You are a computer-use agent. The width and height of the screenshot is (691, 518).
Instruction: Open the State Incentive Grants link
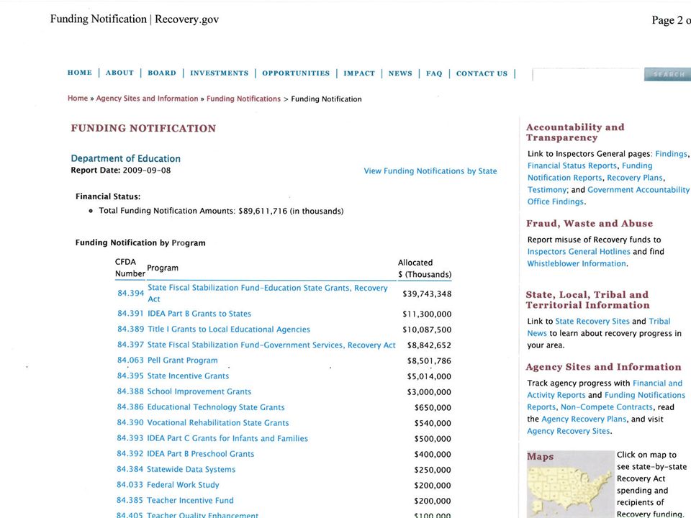(188, 376)
